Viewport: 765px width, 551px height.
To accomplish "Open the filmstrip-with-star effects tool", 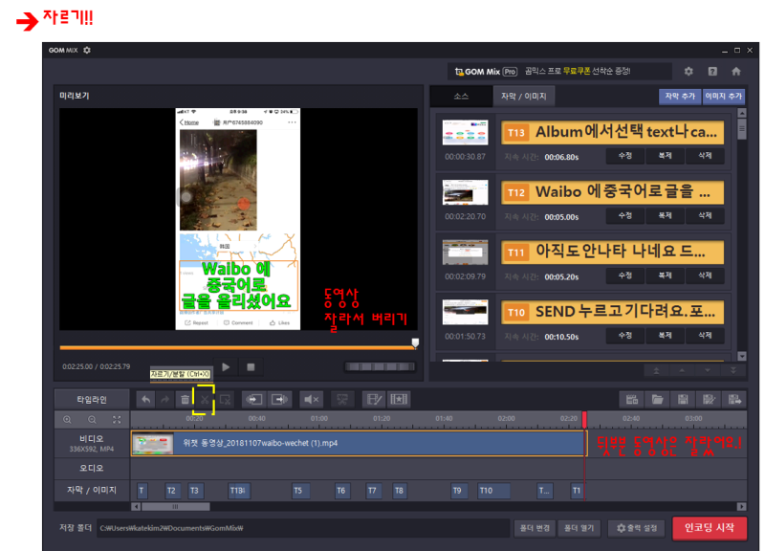I will [x=399, y=400].
